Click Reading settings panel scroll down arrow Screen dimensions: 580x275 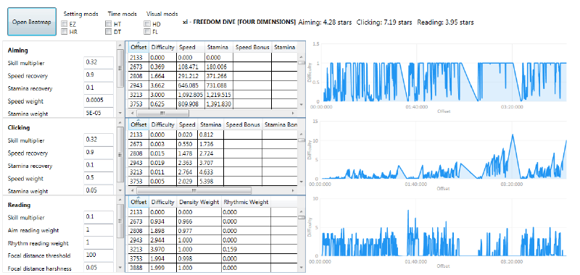[x=120, y=267]
